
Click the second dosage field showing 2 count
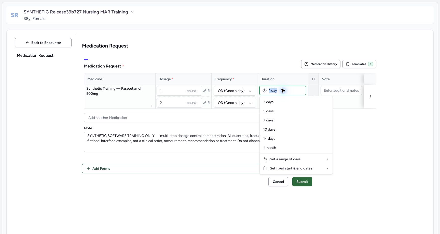[x=179, y=103]
